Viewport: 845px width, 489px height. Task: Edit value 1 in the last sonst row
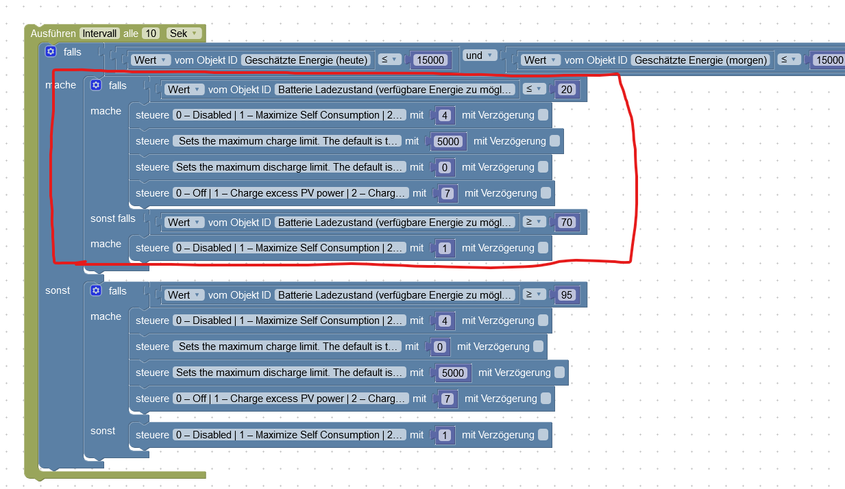[445, 436]
